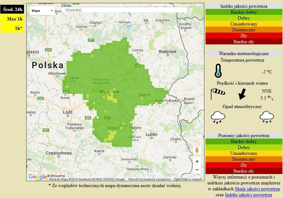Click Dobry swatch in Poziomy legend
This screenshot has width=283, height=198.
click(244, 147)
